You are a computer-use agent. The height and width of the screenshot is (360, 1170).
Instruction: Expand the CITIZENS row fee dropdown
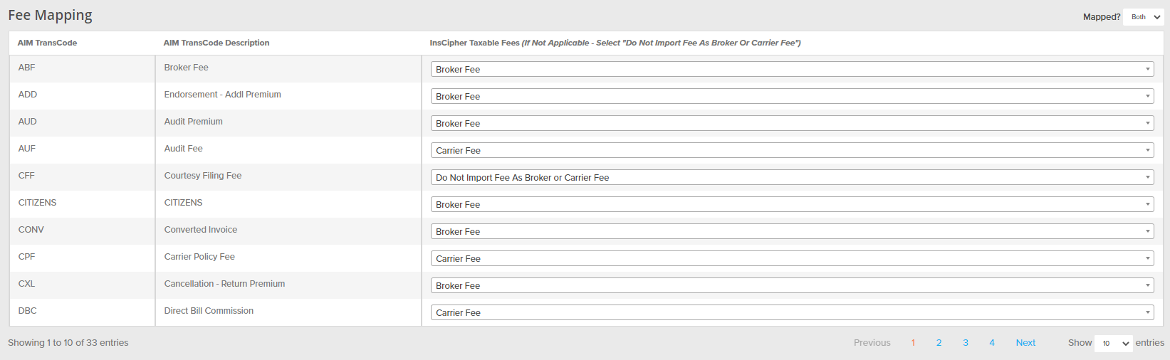[791, 204]
